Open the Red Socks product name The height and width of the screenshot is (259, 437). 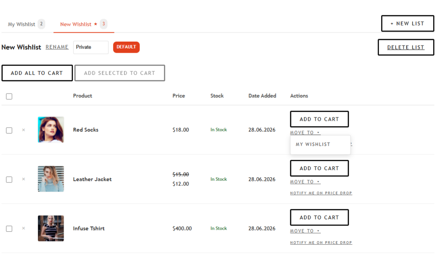click(x=86, y=130)
